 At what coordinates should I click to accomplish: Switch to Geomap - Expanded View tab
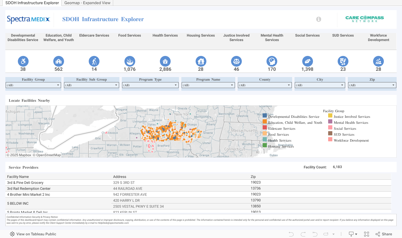87,3
